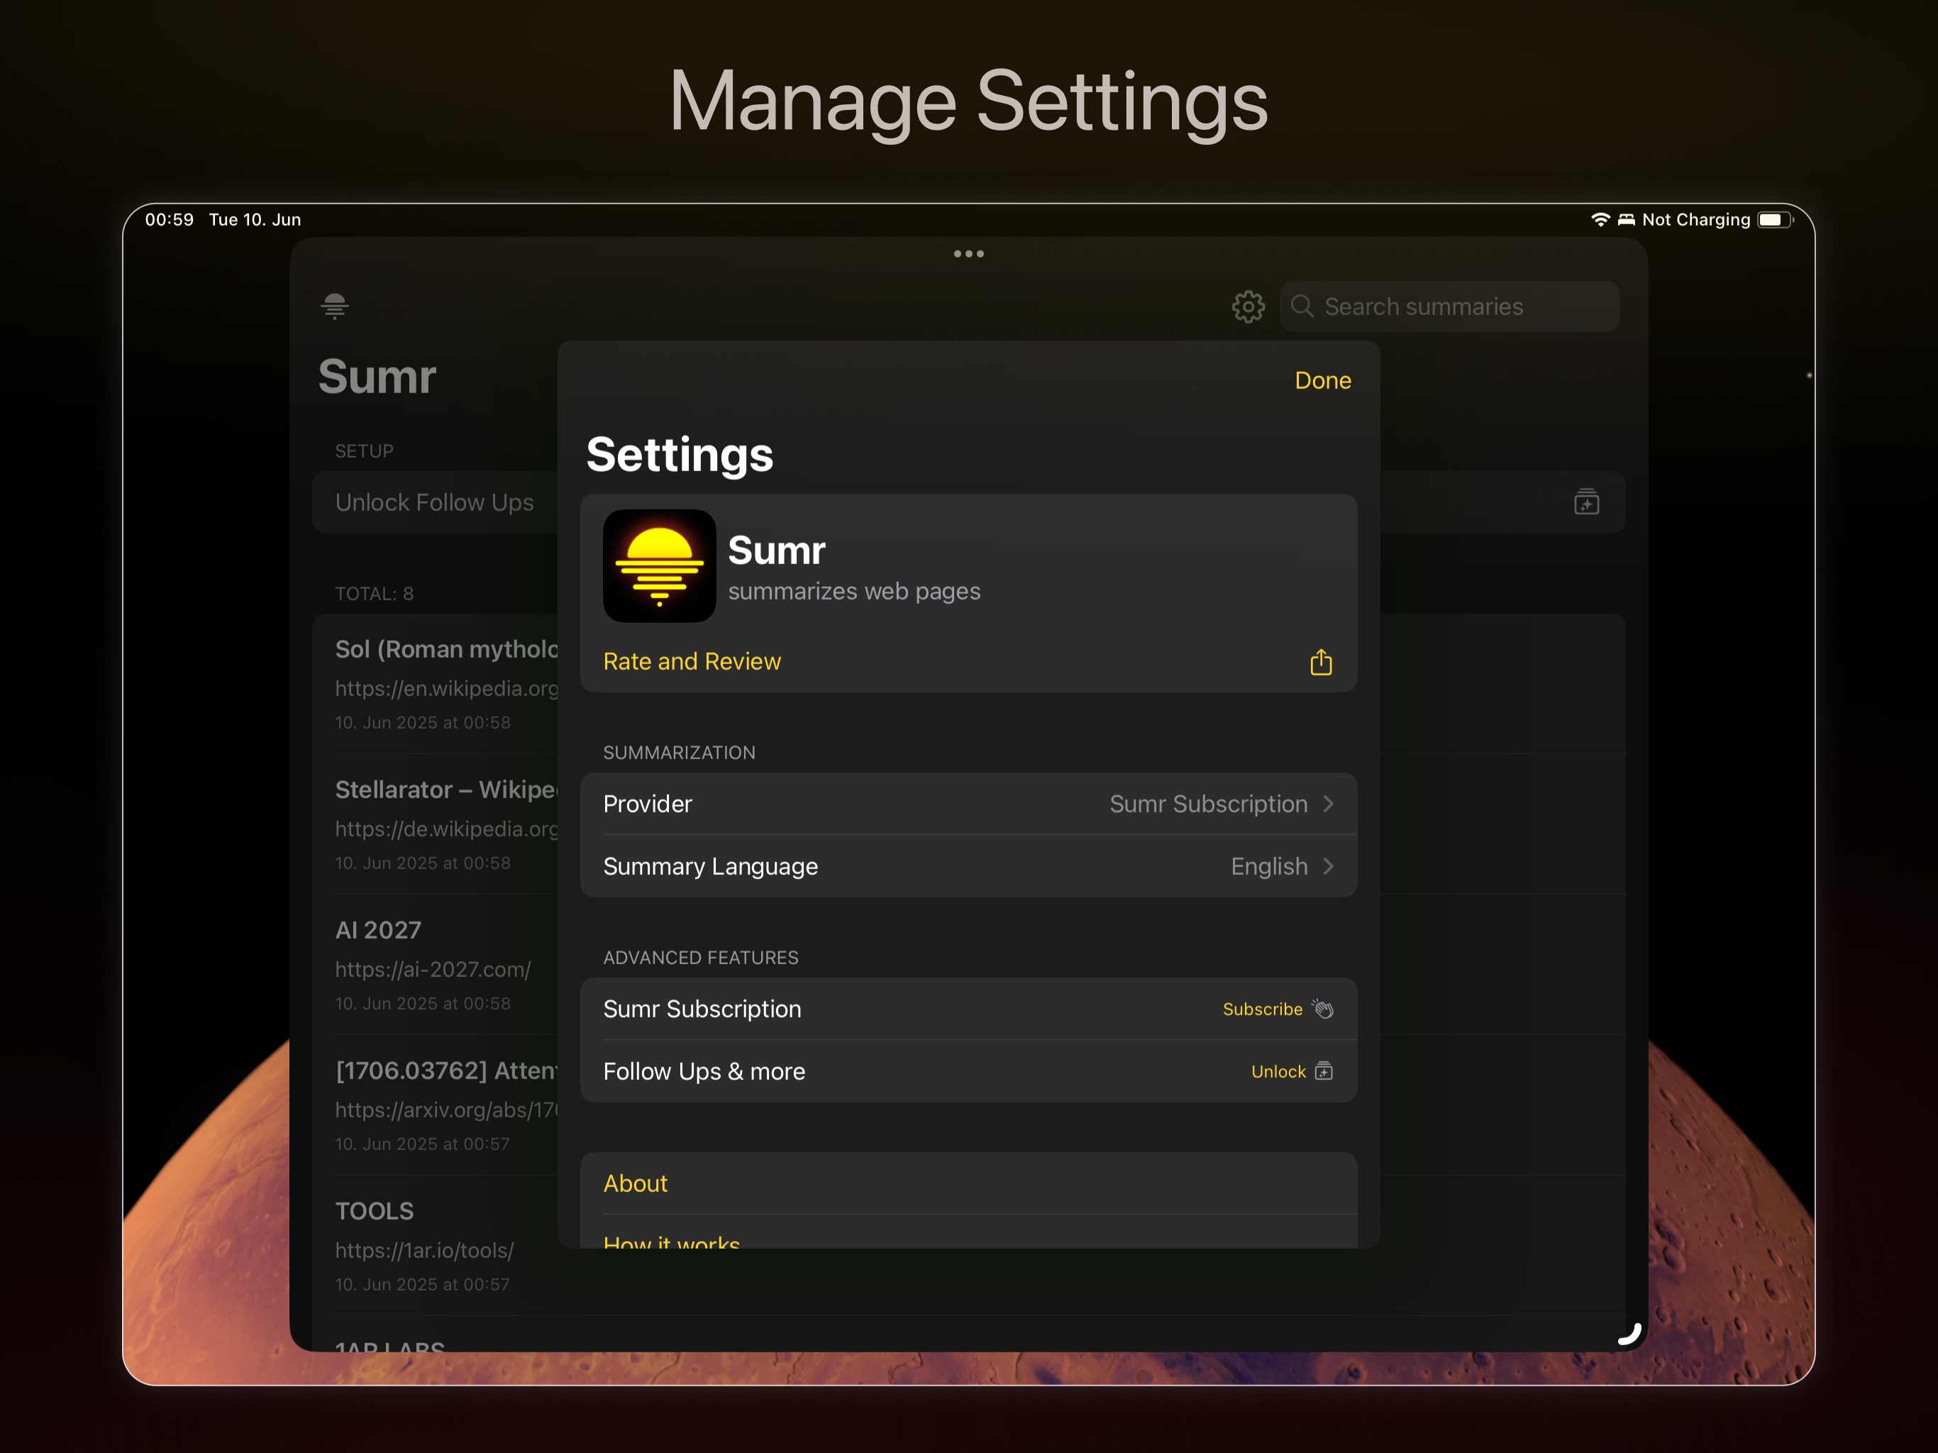Tap Unlock for Follow Ups & more
The image size is (1938, 1453).
pyautogui.click(x=1278, y=1071)
